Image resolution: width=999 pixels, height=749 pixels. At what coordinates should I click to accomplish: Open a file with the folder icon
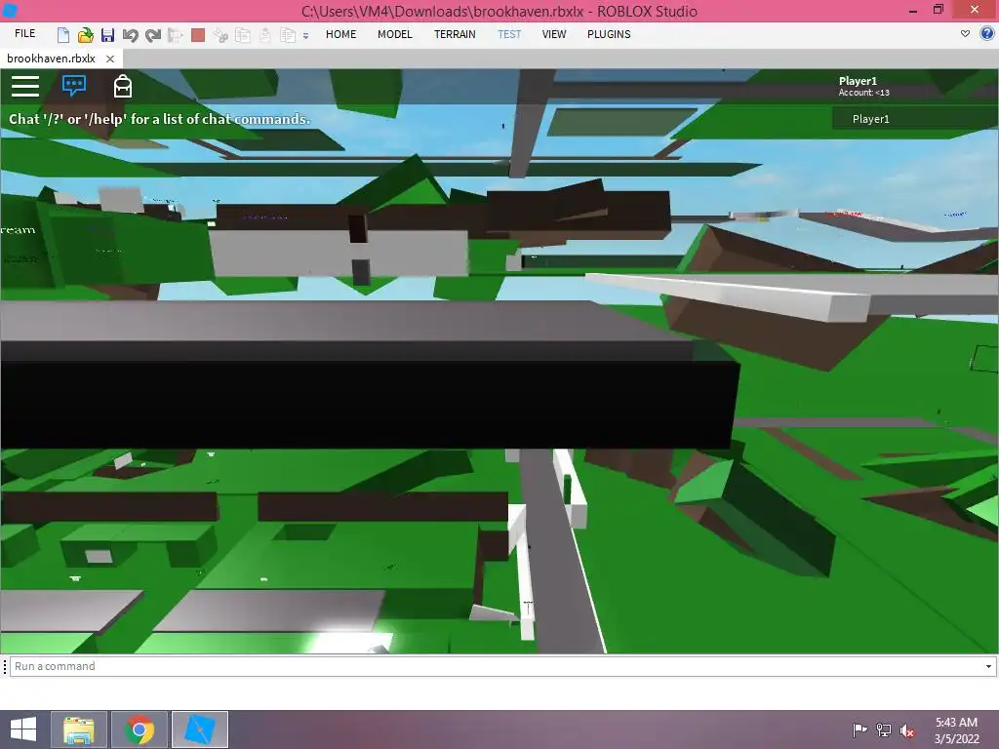coord(86,34)
